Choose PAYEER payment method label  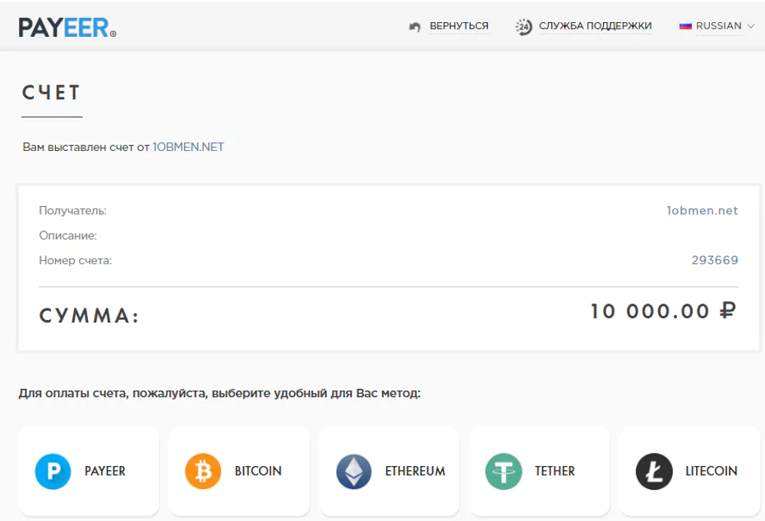(105, 471)
